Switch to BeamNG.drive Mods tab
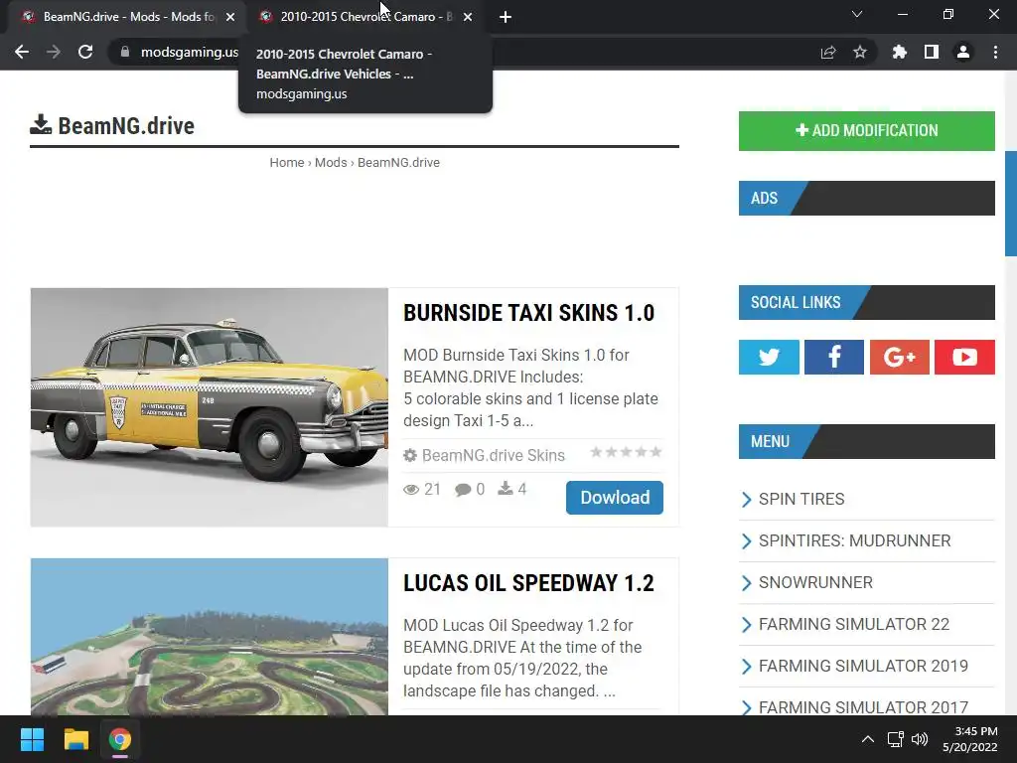Image resolution: width=1017 pixels, height=763 pixels. (x=127, y=17)
